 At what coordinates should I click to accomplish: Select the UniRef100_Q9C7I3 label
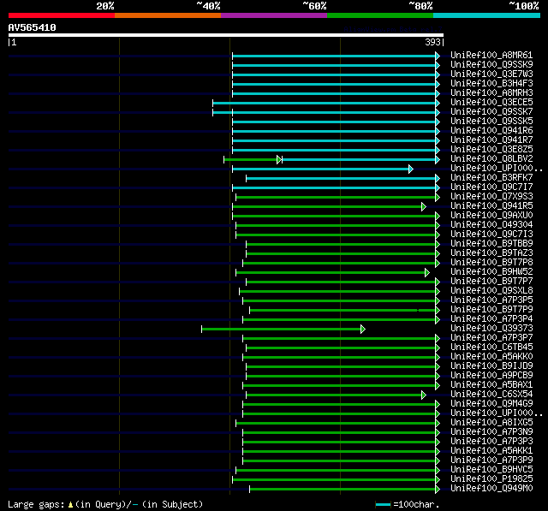point(491,235)
